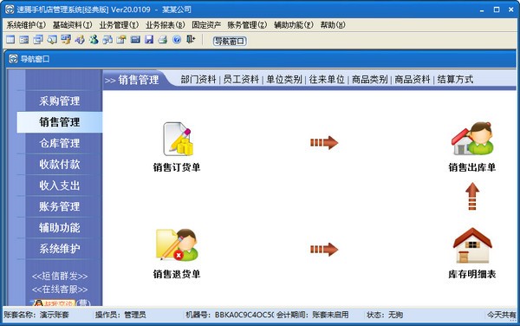Click the <<在线客服>> link

pos(60,290)
